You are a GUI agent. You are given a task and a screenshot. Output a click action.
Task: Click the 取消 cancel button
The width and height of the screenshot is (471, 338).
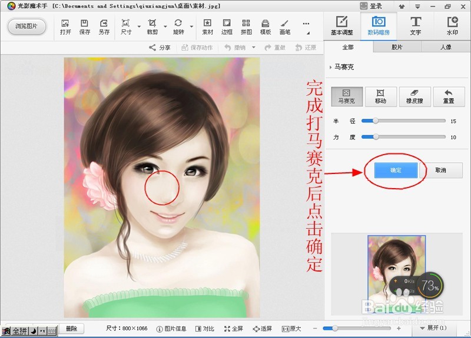[x=441, y=170]
